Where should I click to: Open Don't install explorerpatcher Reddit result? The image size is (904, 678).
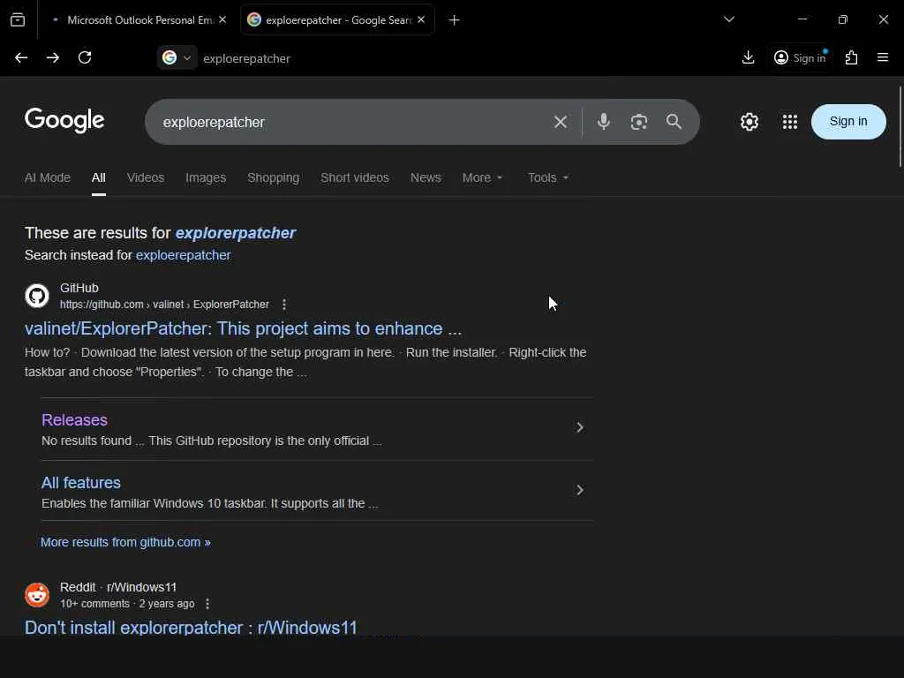coord(191,628)
